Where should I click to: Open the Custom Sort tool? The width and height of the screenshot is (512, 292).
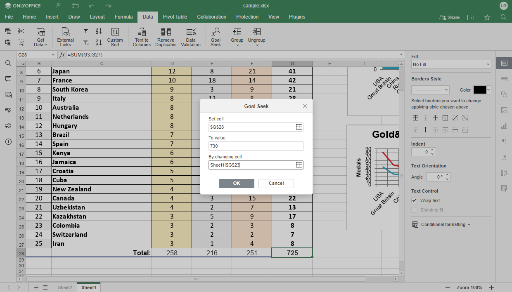tap(115, 36)
